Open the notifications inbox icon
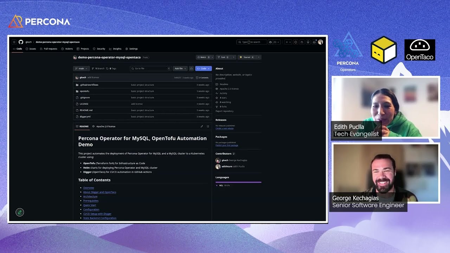The height and width of the screenshot is (253, 450). tap(314, 42)
